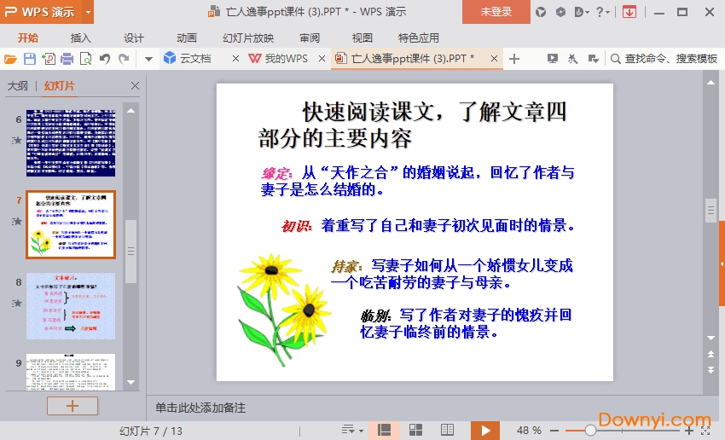725x440 pixels.
Task: Select slide 7 thumbnail
Action: (x=71, y=224)
